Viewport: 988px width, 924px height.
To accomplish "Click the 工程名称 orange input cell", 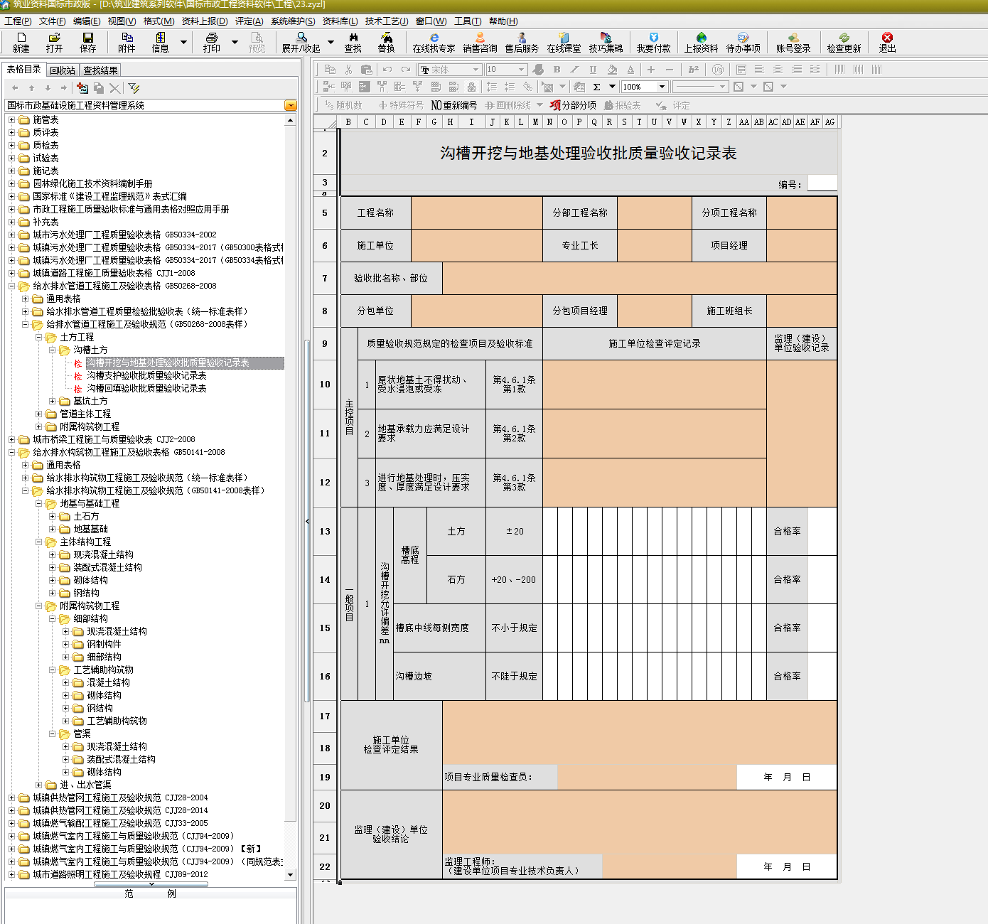I will (477, 213).
